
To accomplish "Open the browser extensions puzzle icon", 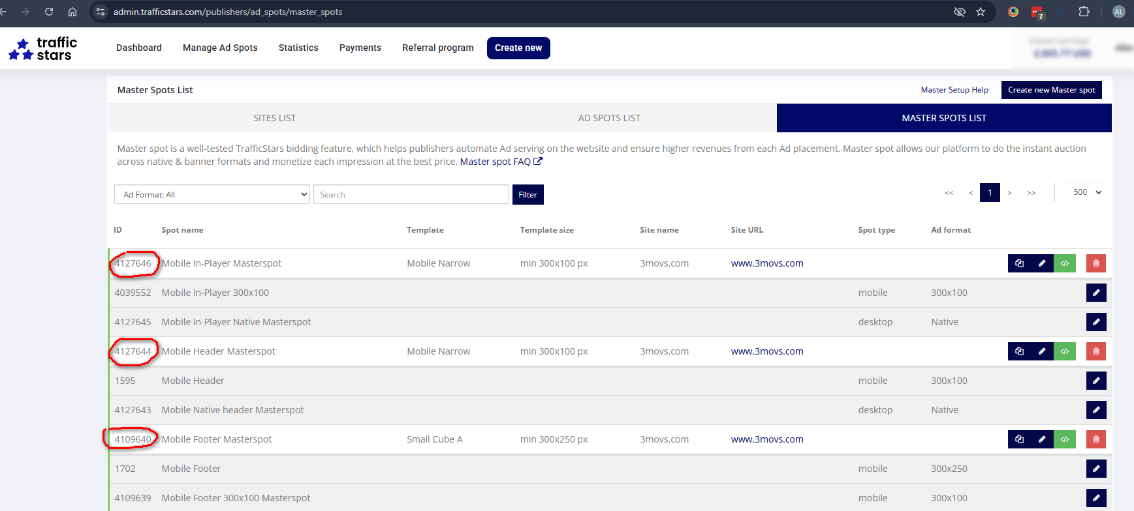I will click(x=1084, y=12).
